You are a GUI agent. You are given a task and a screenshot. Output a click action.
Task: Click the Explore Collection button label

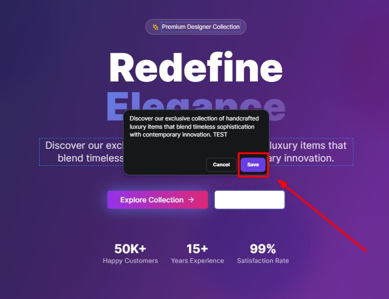coord(152,200)
